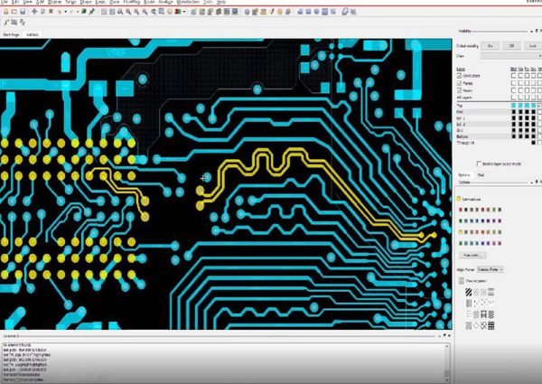This screenshot has height=384, width=542.
Task: Click the Top layer Etch cyan swatch
Action: [514, 106]
